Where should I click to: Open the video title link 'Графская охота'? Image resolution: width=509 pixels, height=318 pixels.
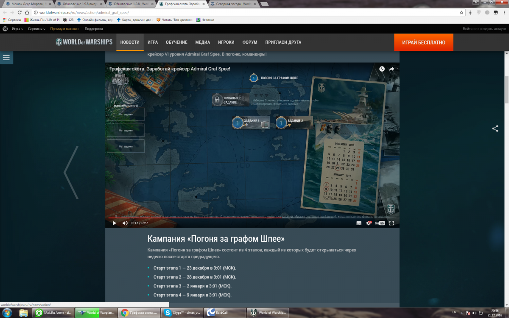coord(170,69)
